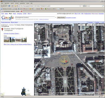Switch the map to Karte view
The width and height of the screenshot is (105, 98).
[x=89, y=25]
